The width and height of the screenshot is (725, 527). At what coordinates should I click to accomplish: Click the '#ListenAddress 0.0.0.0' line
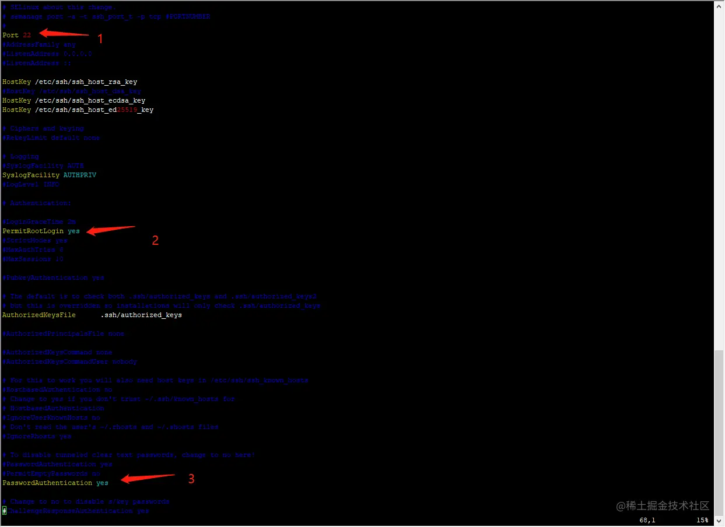pyautogui.click(x=47, y=54)
